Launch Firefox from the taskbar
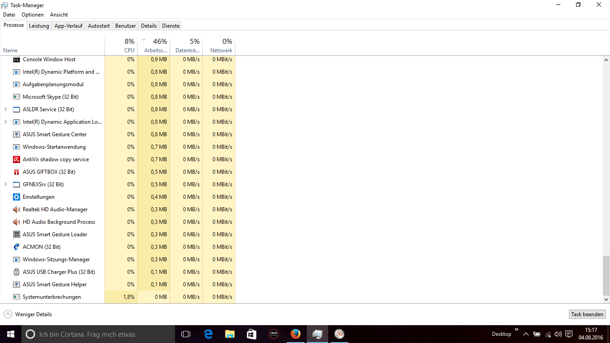Viewport: 610px width, 343px height. click(295, 334)
